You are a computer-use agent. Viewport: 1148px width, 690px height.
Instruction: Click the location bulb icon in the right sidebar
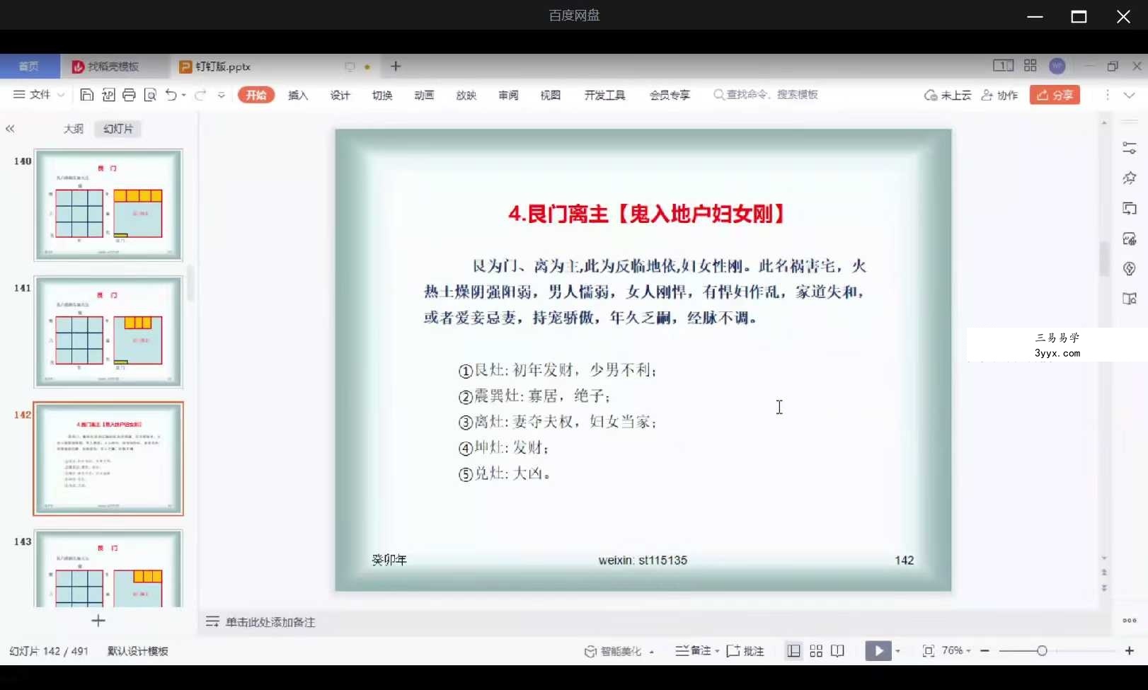click(1130, 268)
